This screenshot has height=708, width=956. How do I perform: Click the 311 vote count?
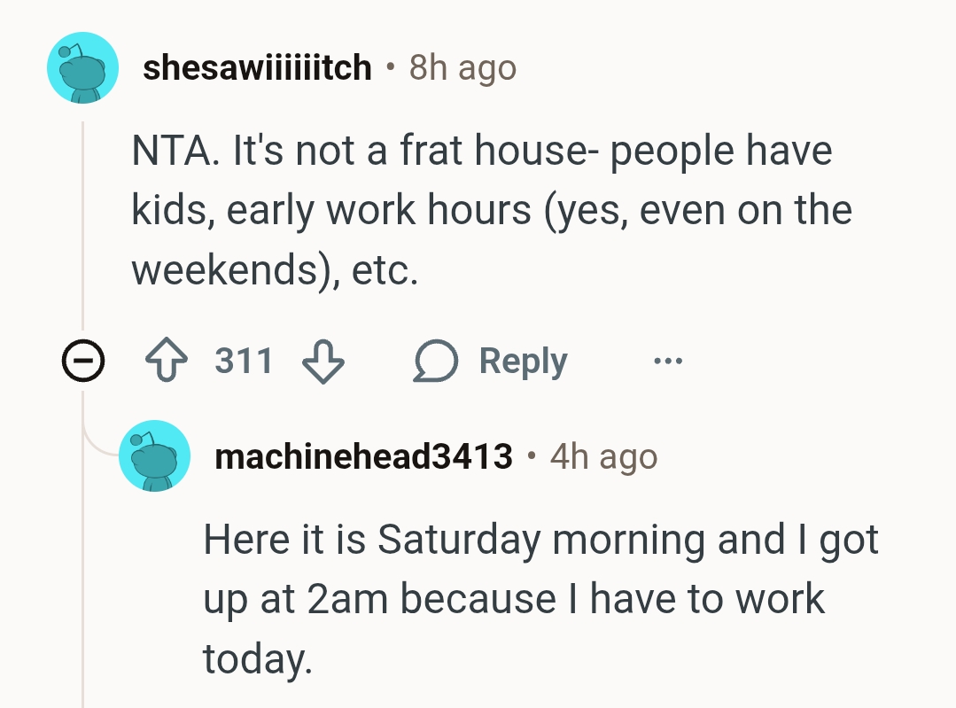coord(244,362)
